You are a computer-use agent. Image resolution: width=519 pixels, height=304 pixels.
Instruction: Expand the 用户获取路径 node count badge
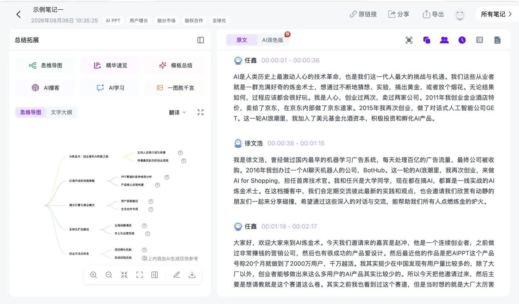pyautogui.click(x=151, y=201)
